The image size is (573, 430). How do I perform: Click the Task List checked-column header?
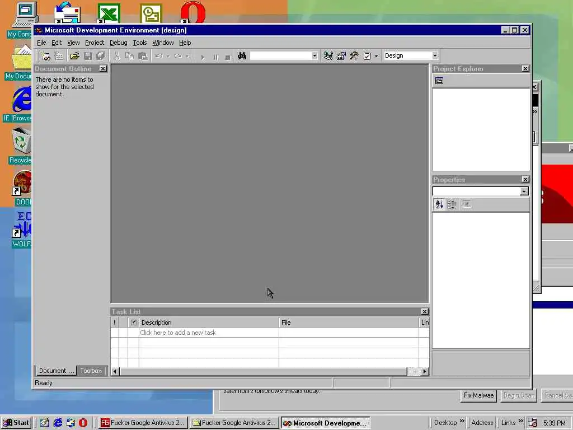pyautogui.click(x=133, y=322)
